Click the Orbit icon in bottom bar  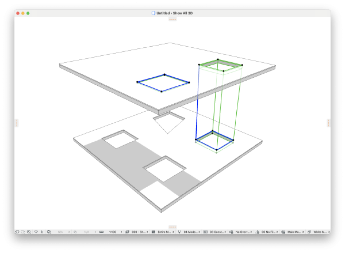36,232
